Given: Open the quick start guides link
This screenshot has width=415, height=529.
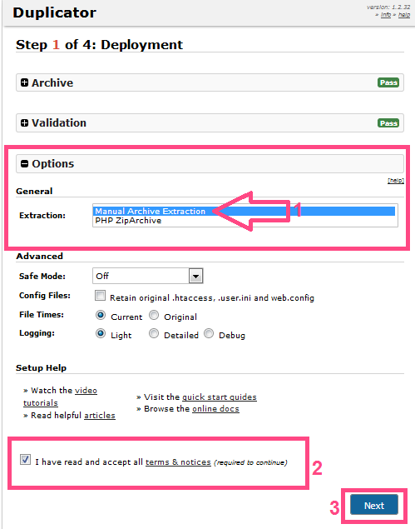Looking at the screenshot, I should pyautogui.click(x=220, y=397).
